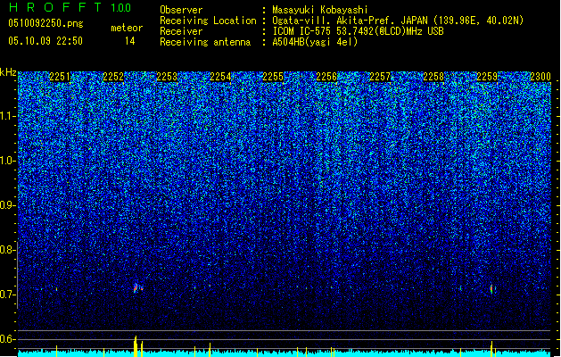
Task: Click the 2253 time marker
Action: pyautogui.click(x=167, y=77)
